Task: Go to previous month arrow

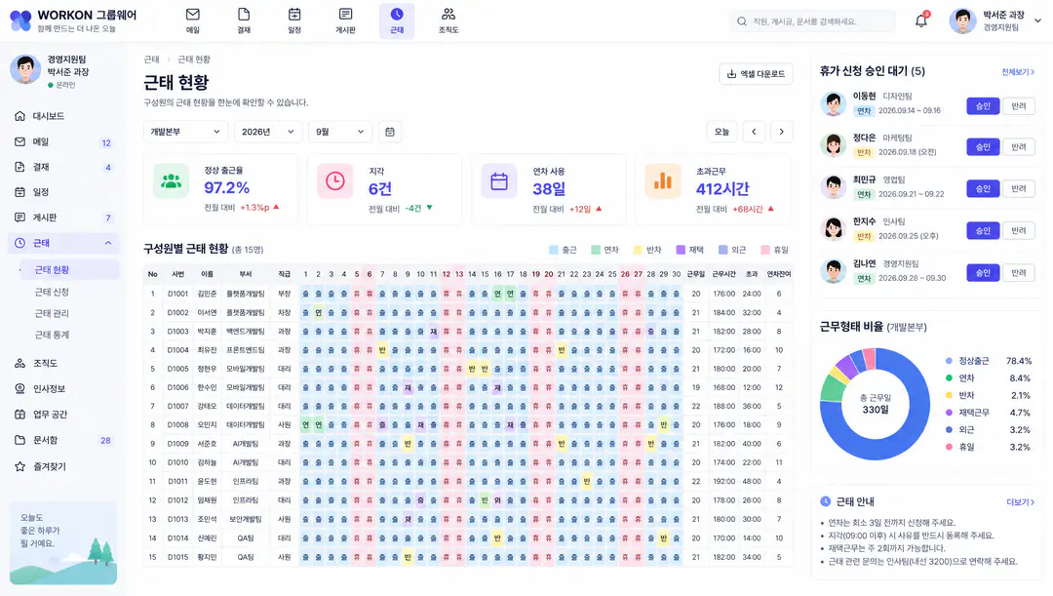Action: pos(754,132)
